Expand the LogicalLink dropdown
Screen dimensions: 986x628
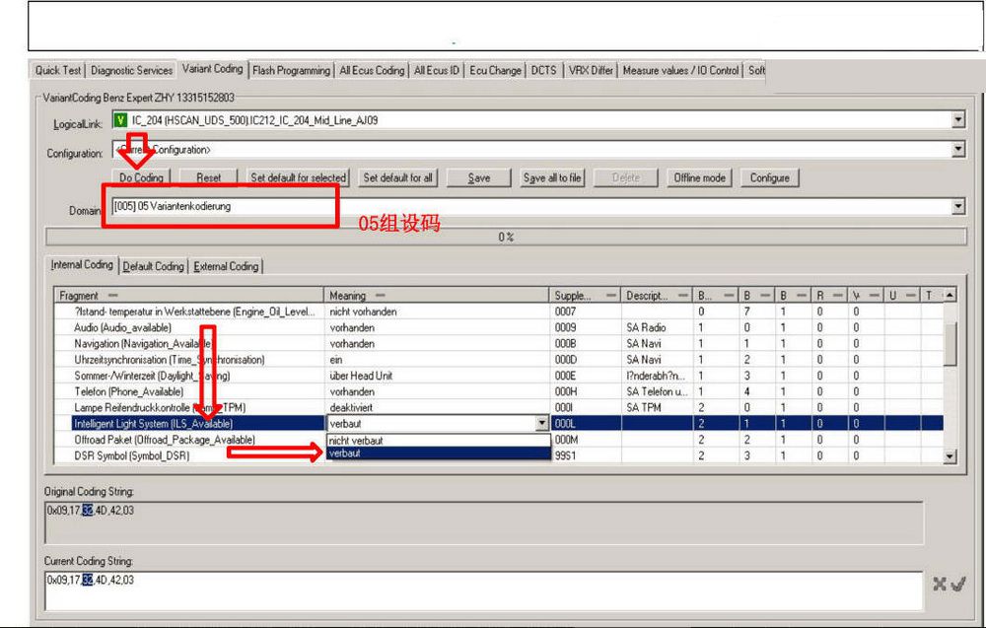[x=958, y=120]
